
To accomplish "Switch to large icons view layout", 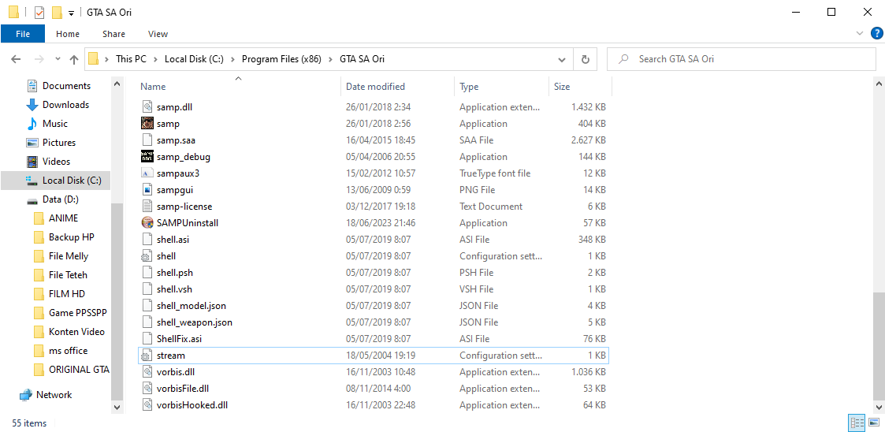I will (x=874, y=423).
